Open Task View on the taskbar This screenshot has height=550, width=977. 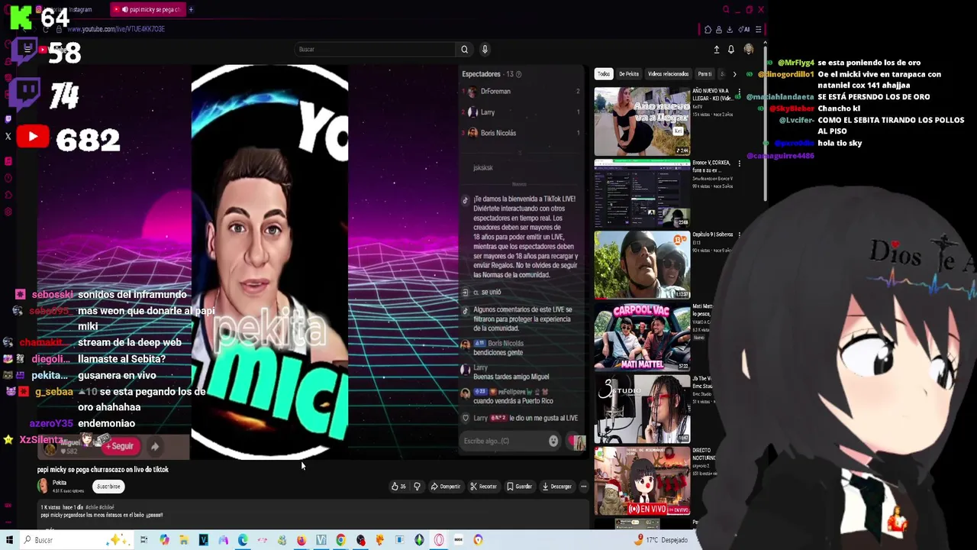click(143, 540)
